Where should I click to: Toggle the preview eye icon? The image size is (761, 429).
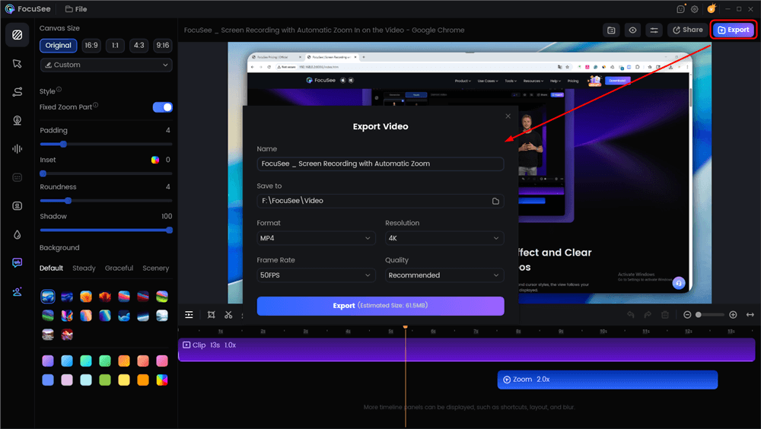click(x=632, y=30)
